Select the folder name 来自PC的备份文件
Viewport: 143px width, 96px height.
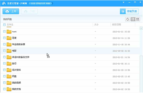pos(21,57)
